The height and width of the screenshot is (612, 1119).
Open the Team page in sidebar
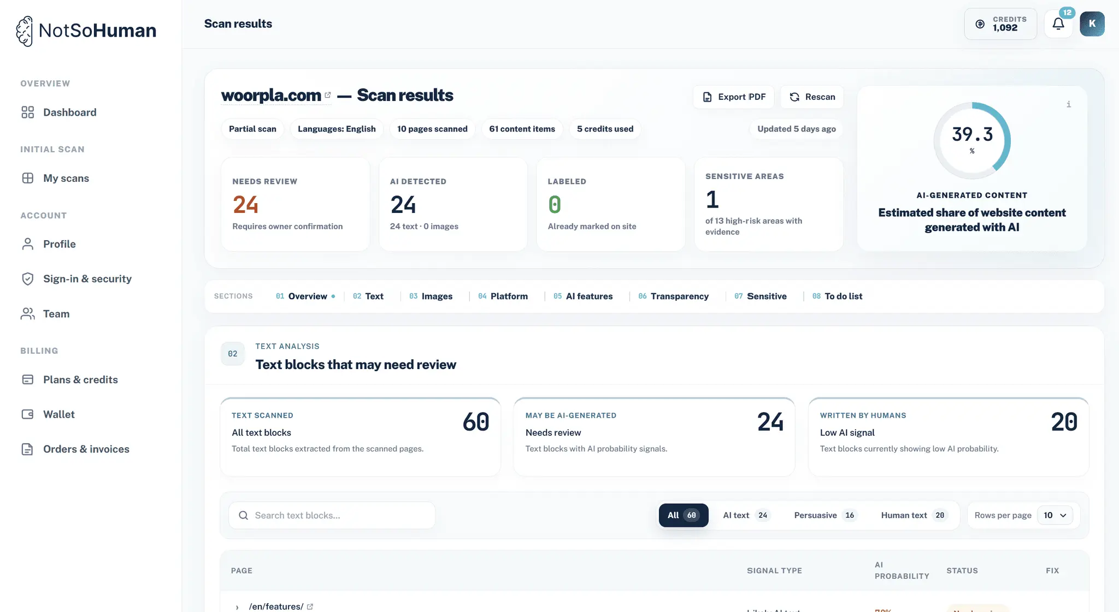(56, 314)
